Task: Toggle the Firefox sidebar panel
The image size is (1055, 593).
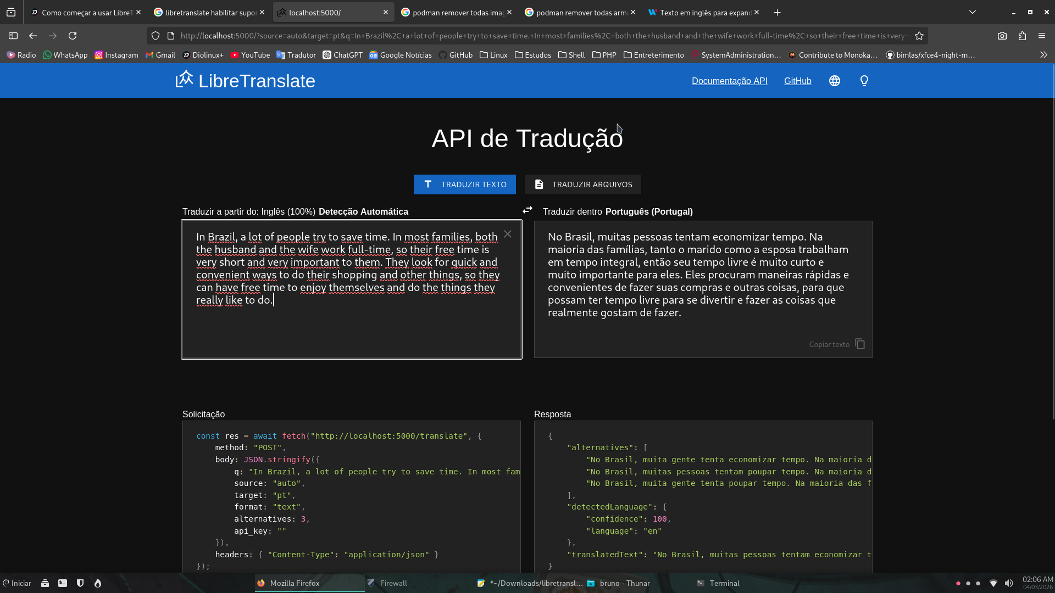Action: pos(13,36)
